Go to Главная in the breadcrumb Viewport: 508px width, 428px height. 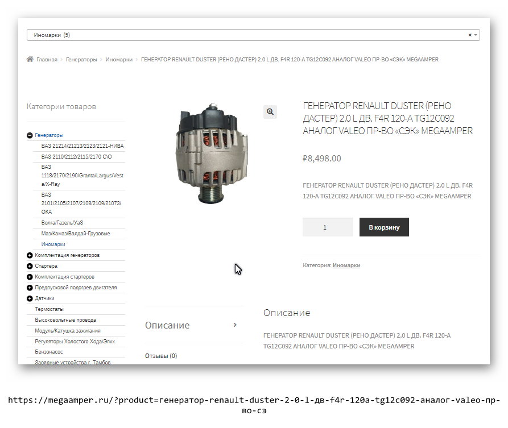47,60
